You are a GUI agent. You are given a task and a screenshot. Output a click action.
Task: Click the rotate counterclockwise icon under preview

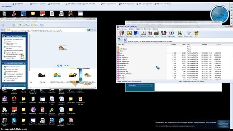pyautogui.click(x=68, y=65)
